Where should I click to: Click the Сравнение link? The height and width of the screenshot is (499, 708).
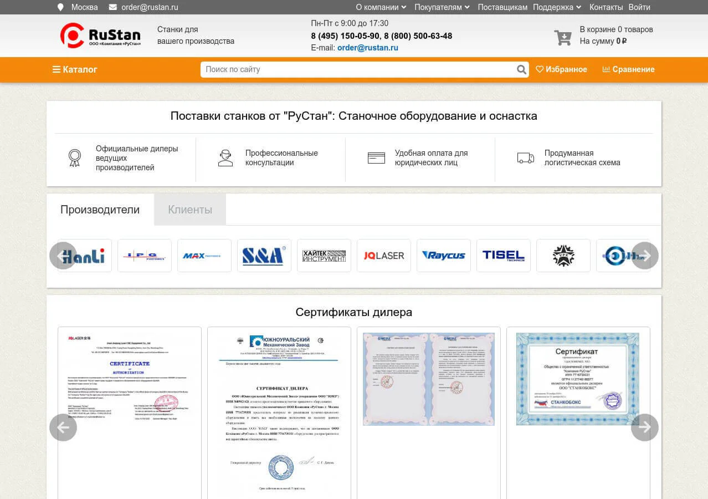[x=628, y=69]
